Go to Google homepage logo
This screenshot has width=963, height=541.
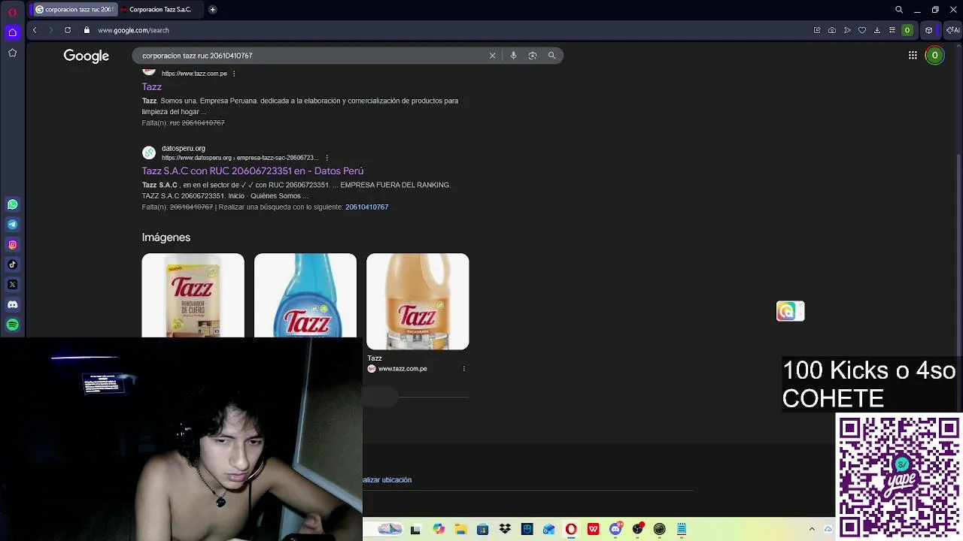tap(87, 56)
